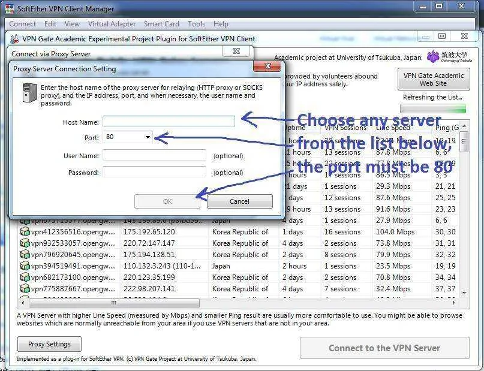Click the University of Tsukuba logo
The image size is (484, 371).
(449, 56)
